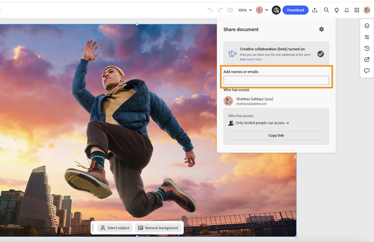Turn off Creative collaboration beta
Image resolution: width=374 pixels, height=242 pixels.
[320, 54]
